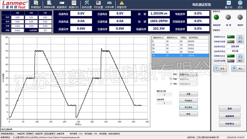
Task: Open the PID设置 settings icon
Action: click(x=98, y=4)
